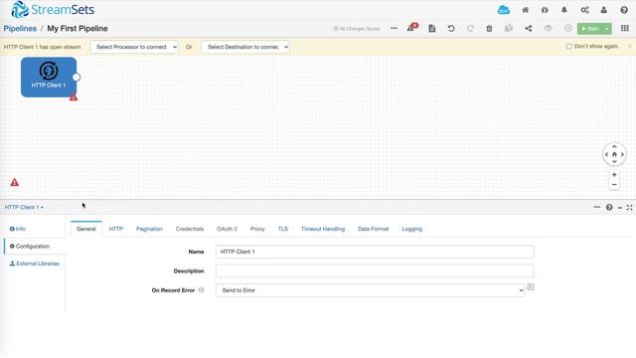
Task: Click the Description input field
Action: [x=375, y=271]
